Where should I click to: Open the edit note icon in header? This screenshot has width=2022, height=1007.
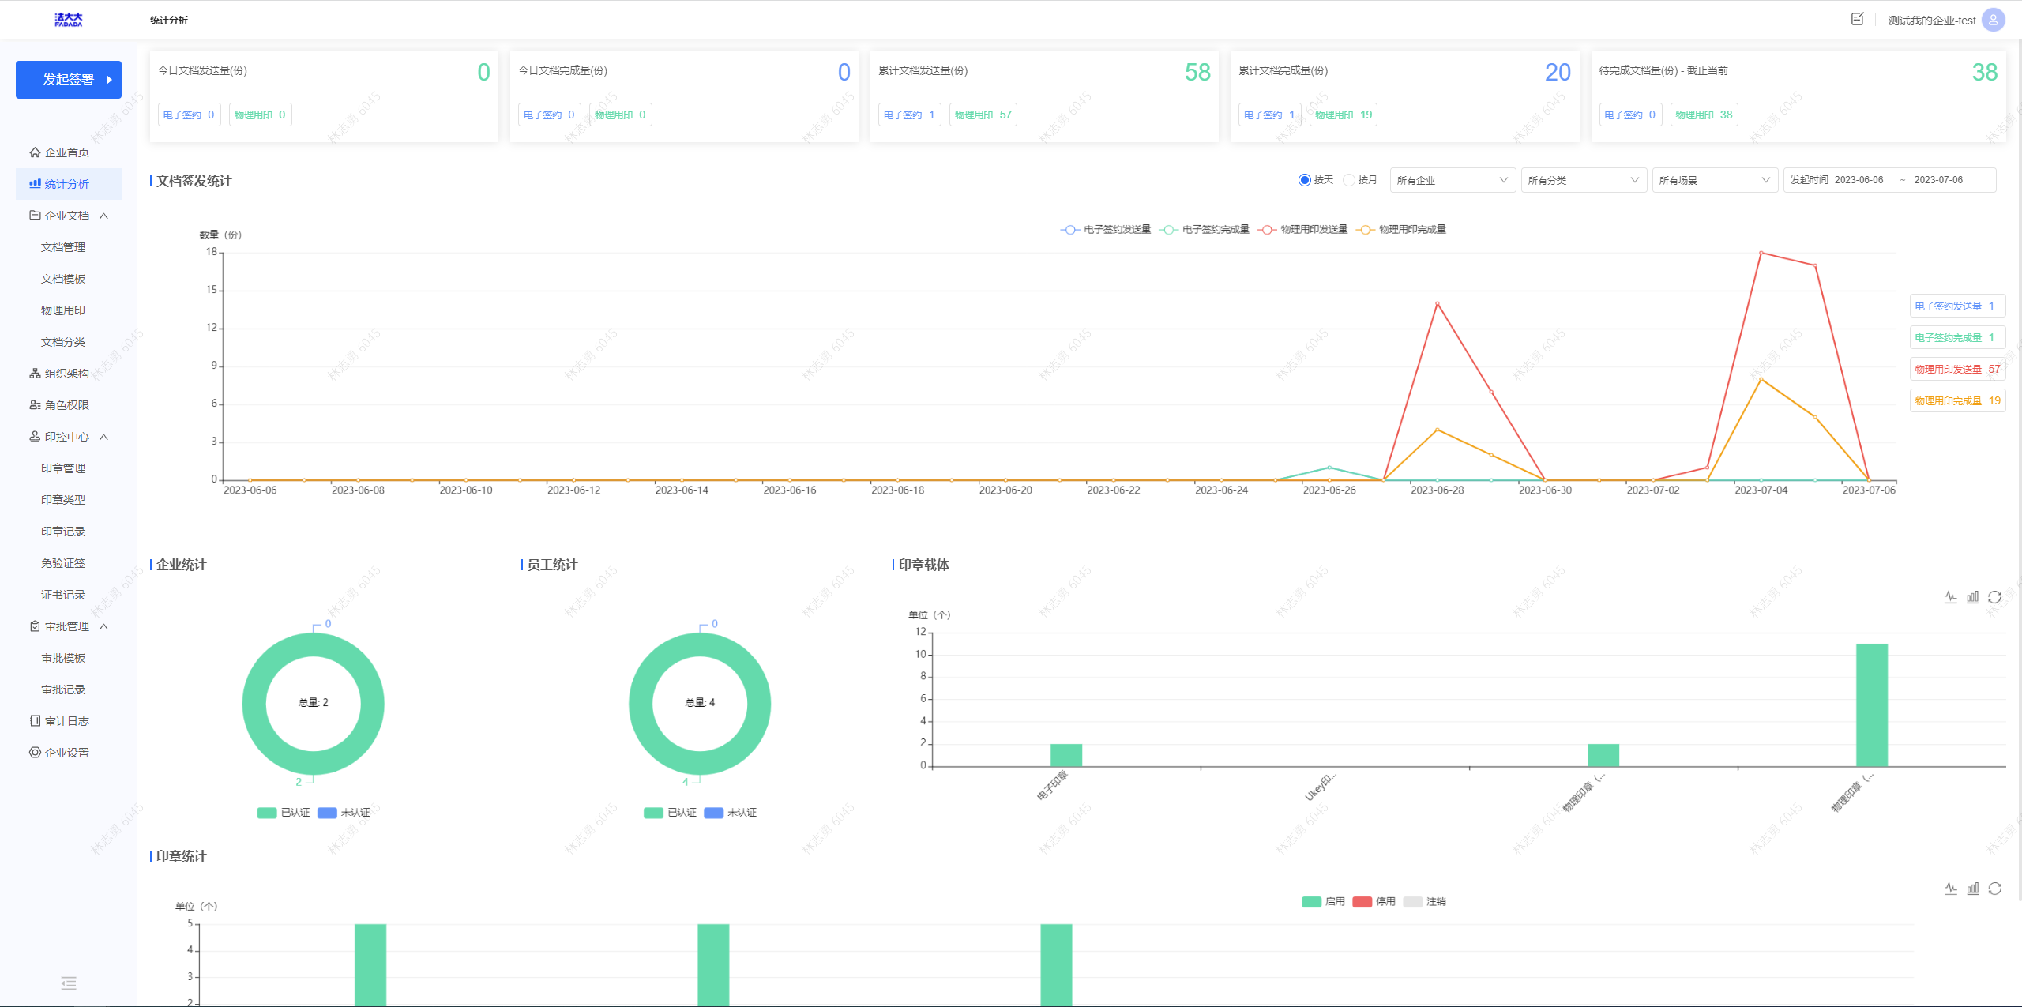pyautogui.click(x=1858, y=19)
